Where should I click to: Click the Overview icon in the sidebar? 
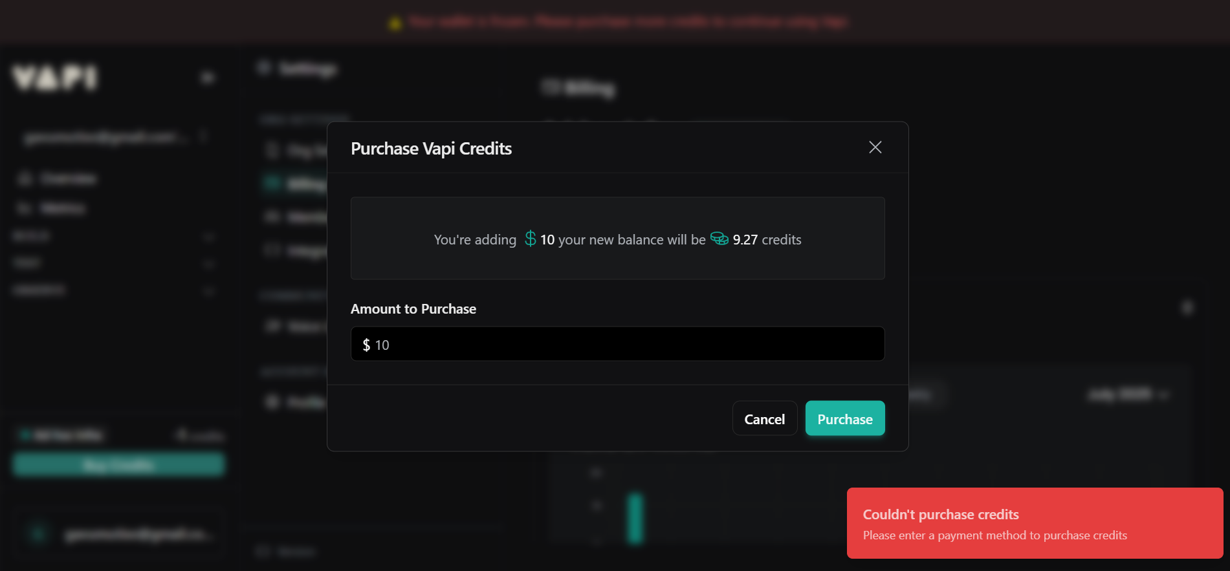[25, 178]
